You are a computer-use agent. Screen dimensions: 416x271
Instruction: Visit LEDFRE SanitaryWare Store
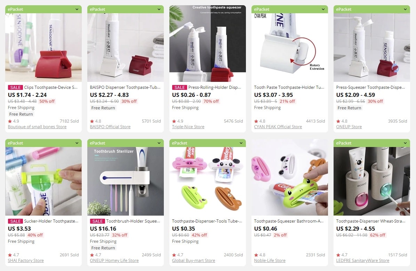(x=362, y=261)
